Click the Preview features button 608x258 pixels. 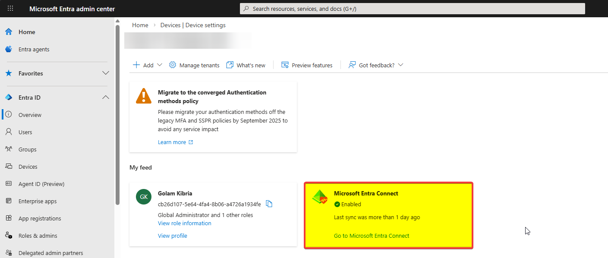coord(307,65)
